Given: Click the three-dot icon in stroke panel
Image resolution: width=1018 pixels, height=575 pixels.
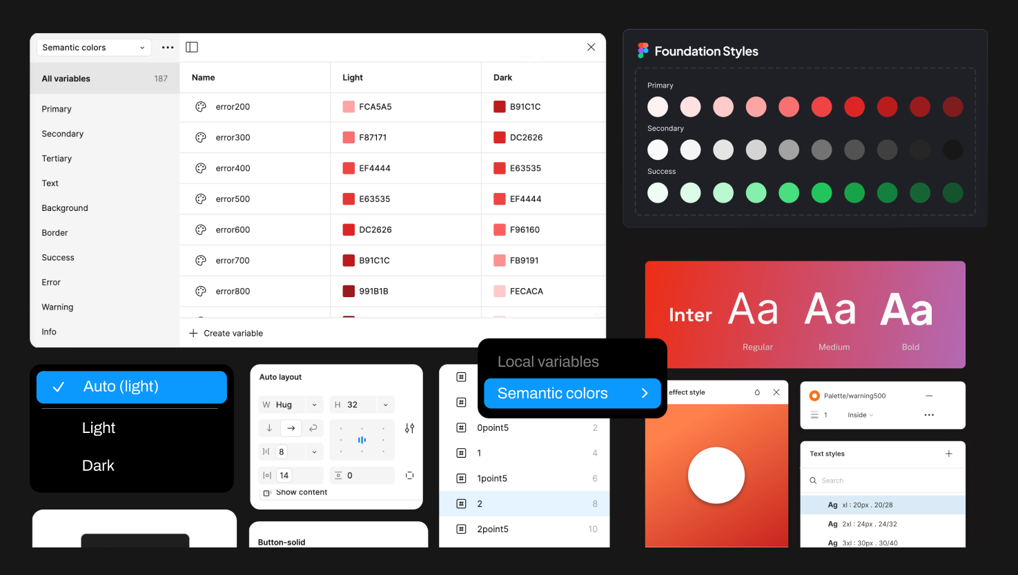Looking at the screenshot, I should 929,415.
